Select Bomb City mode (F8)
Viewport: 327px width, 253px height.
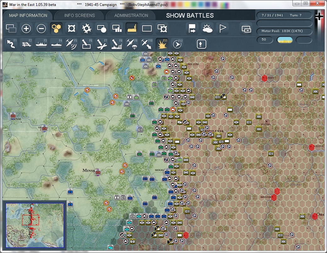[x=117, y=44]
